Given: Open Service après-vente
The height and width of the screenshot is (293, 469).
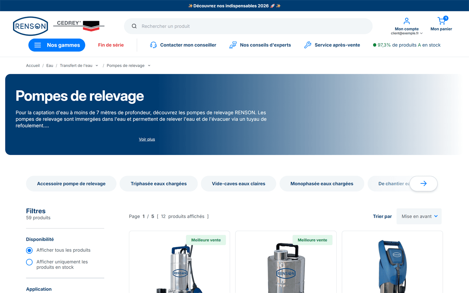Looking at the screenshot, I should coord(332,45).
